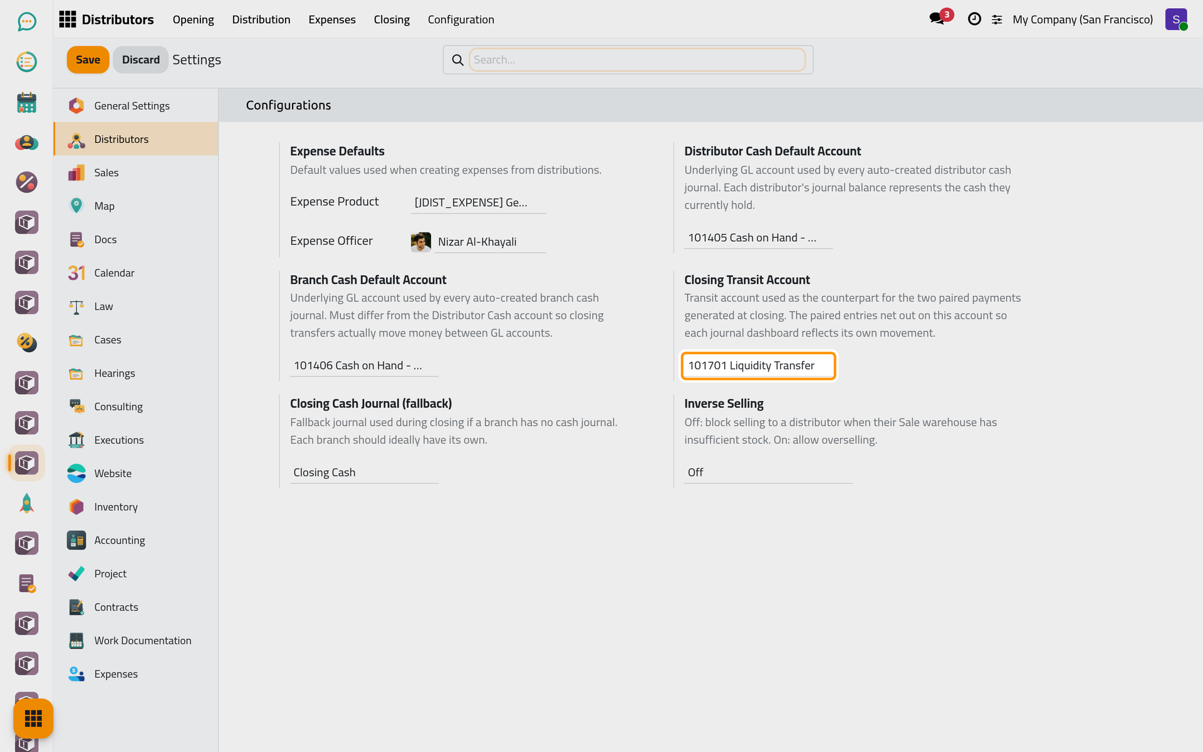Open Contracts settings section
Screen dimensions: 1203x752
click(x=136, y=607)
